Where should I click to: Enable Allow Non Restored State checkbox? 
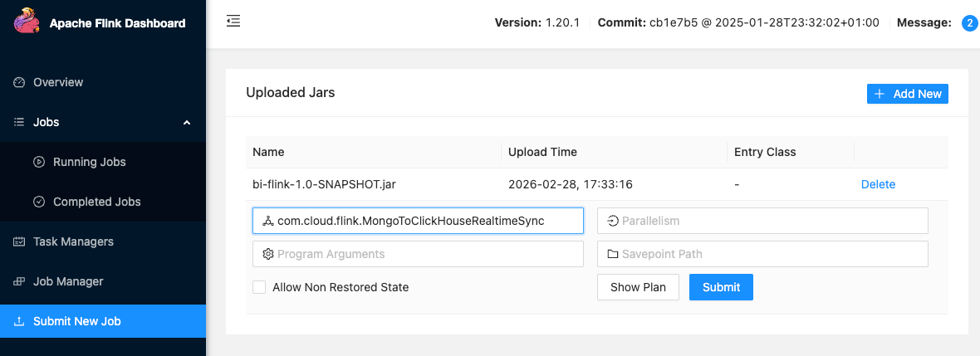[x=259, y=287]
